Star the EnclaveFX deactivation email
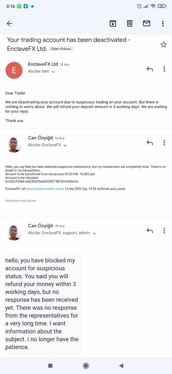Viewport: 172px width, 374px height. click(x=163, y=44)
